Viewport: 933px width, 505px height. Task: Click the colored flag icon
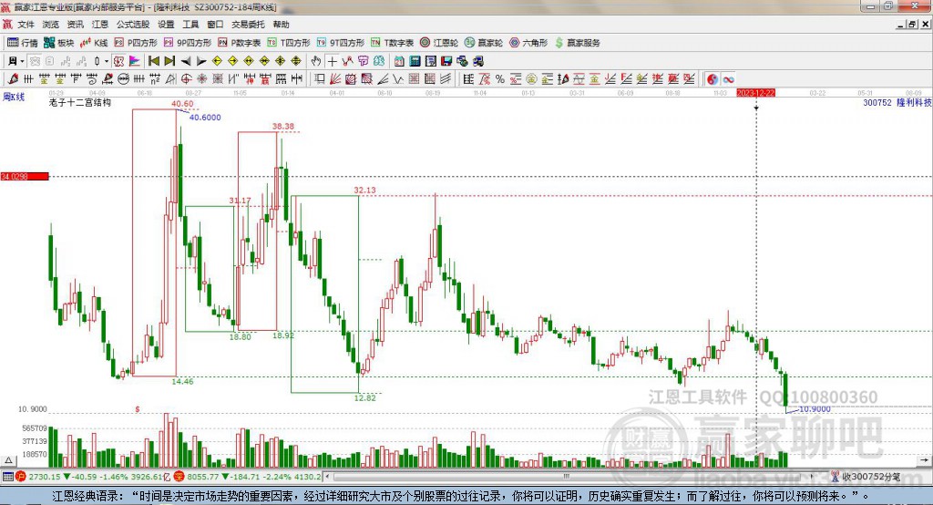[135, 61]
